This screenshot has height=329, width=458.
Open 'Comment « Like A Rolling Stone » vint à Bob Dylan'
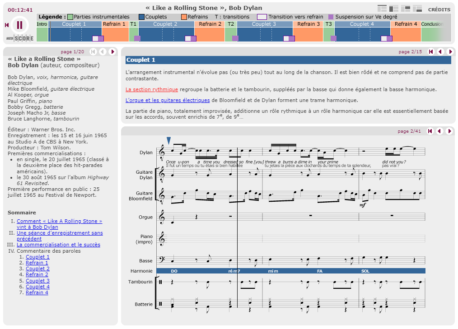point(60,224)
